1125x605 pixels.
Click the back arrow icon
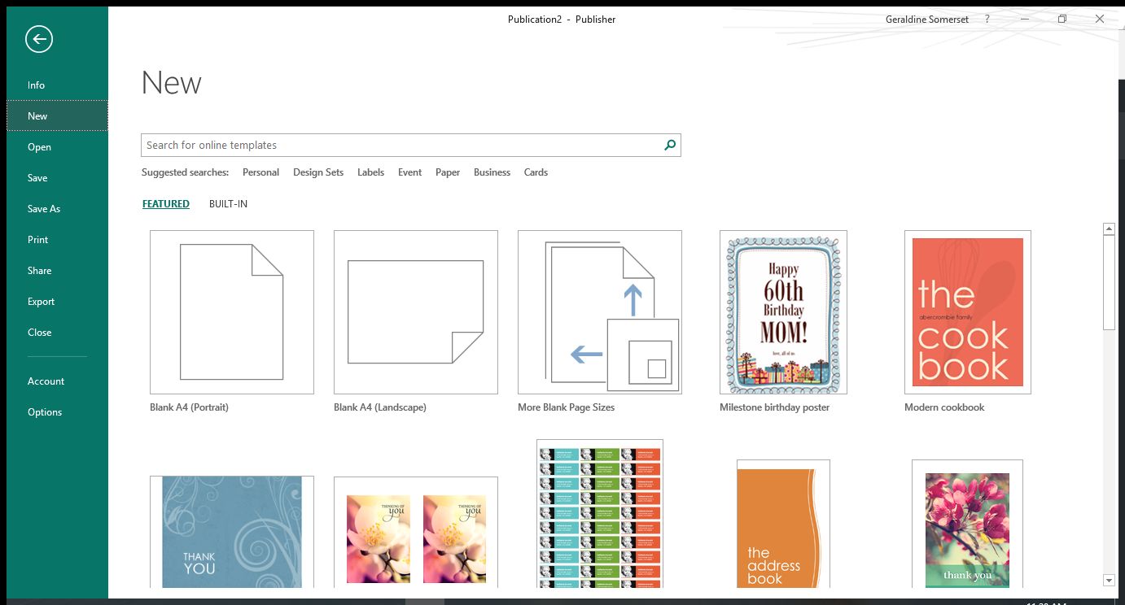pyautogui.click(x=38, y=39)
